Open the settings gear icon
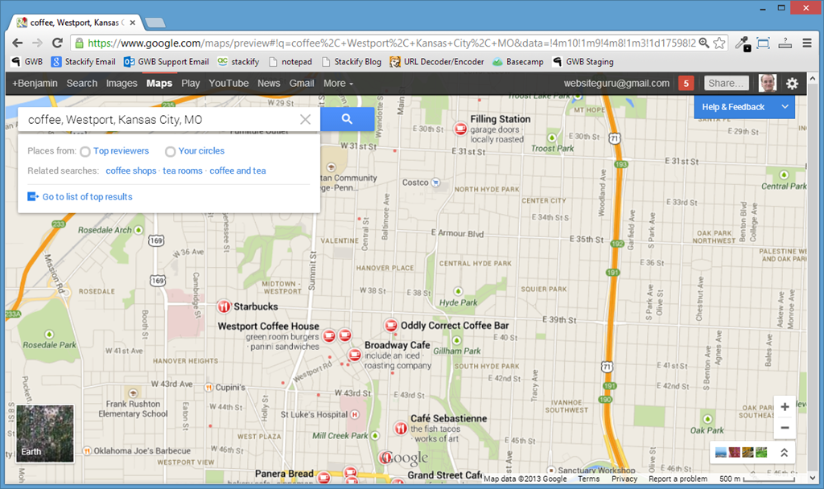Viewport: 824px width, 489px height. click(792, 83)
